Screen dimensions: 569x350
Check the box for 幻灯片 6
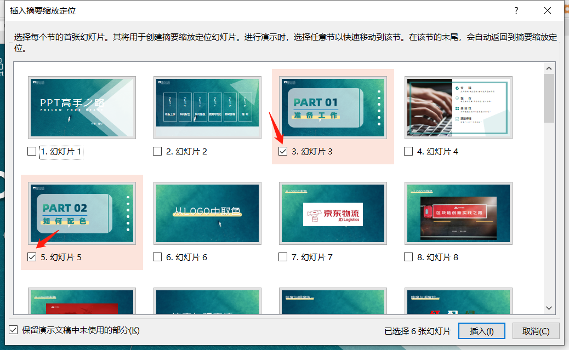coord(157,257)
